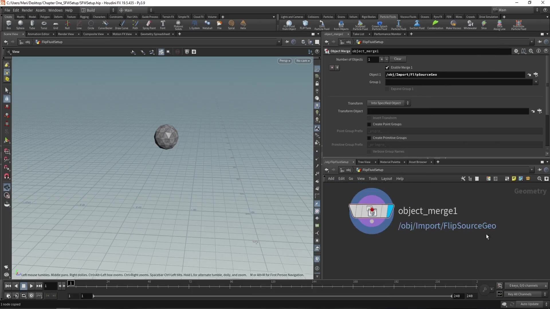Open the Render menu
Image resolution: width=550 pixels, height=309 pixels.
click(27, 10)
